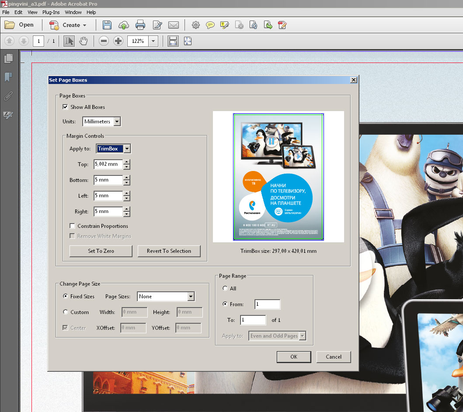Image resolution: width=463 pixels, height=412 pixels.
Task: Open the File menu
Action: [x=6, y=12]
